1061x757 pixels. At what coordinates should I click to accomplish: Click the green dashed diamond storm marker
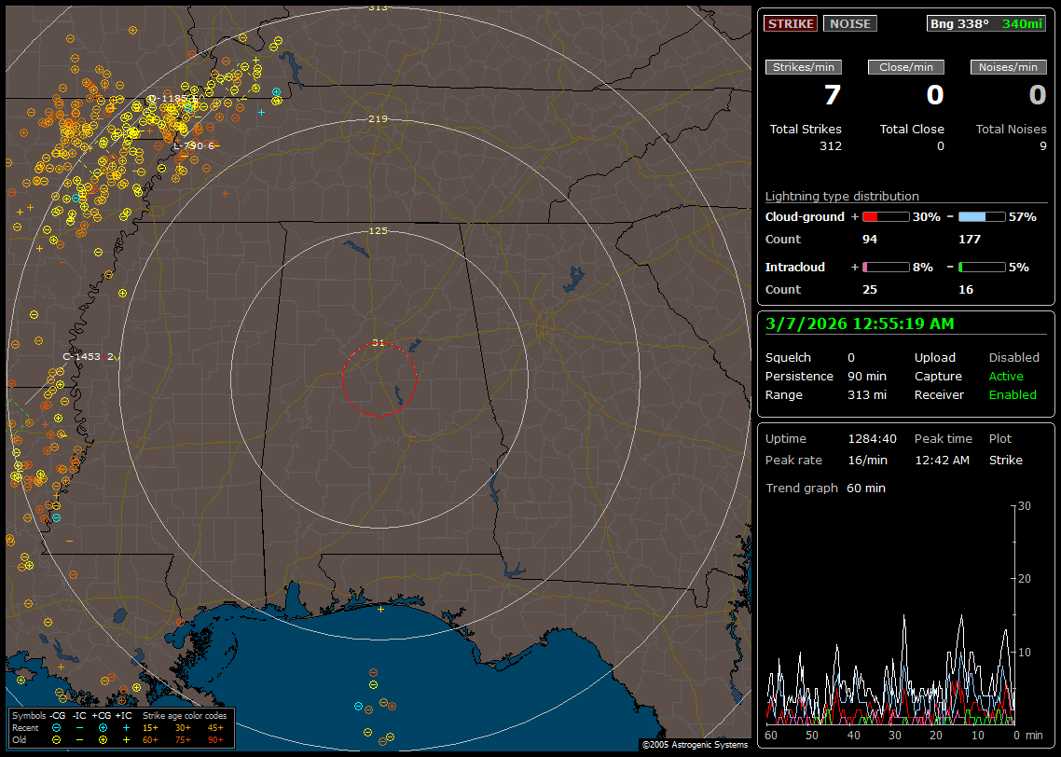(x=18, y=416)
